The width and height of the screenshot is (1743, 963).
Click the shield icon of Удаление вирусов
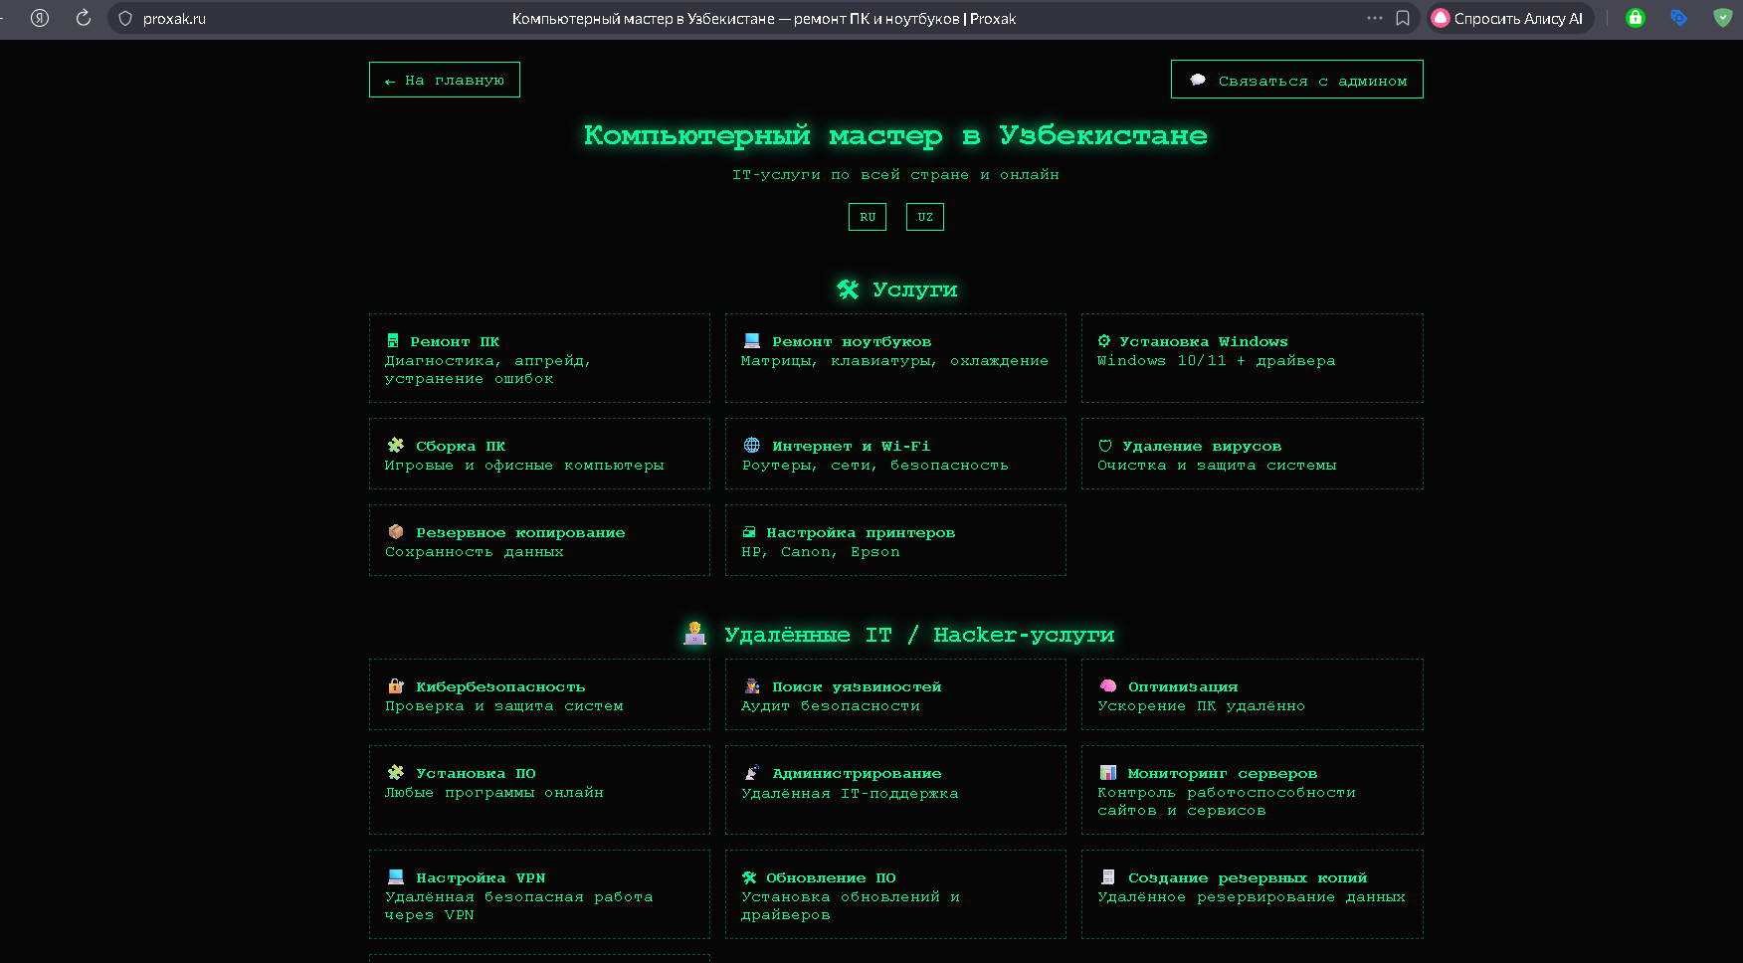1105,446
